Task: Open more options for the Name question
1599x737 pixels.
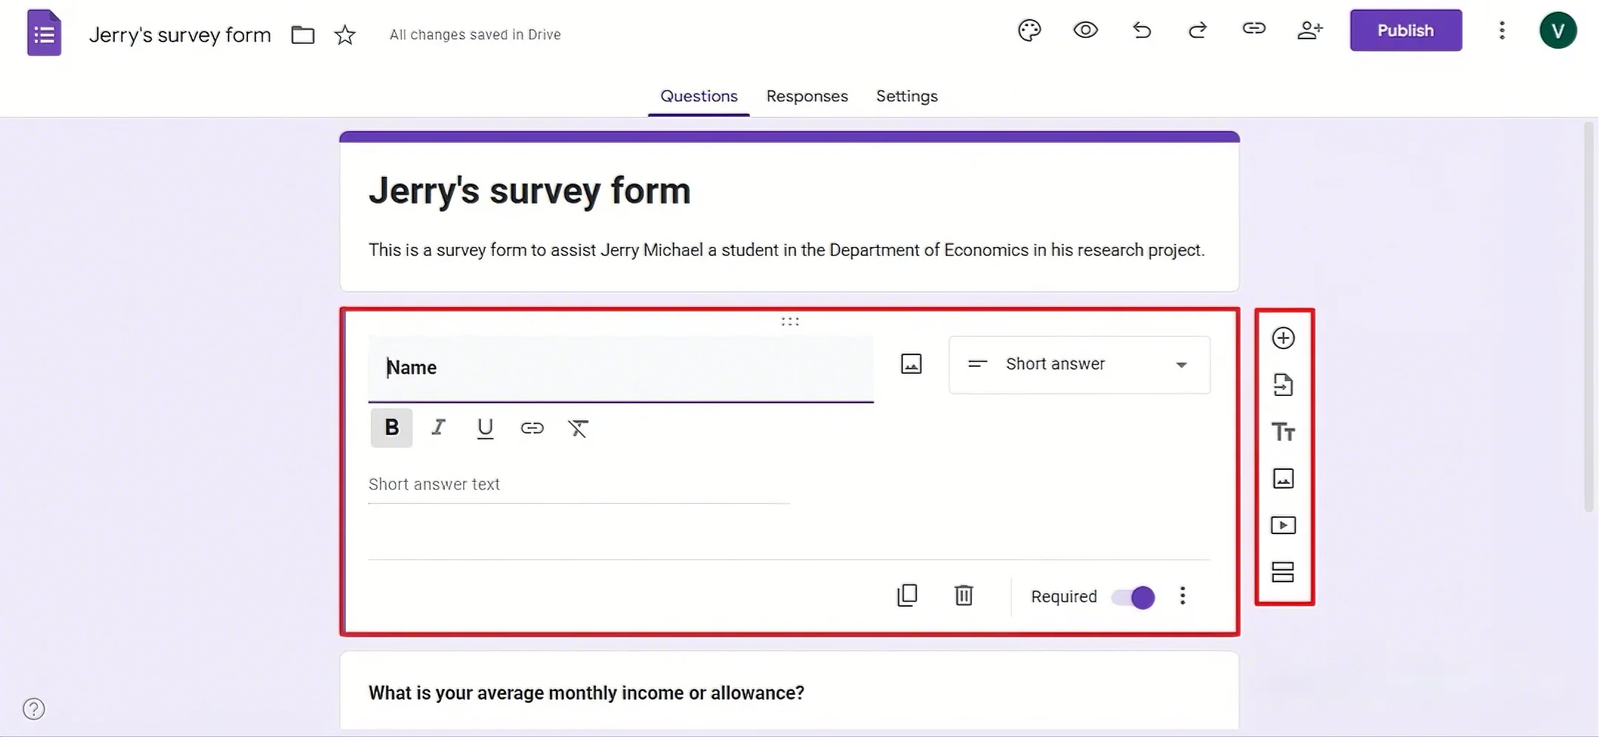Action: [x=1182, y=596]
